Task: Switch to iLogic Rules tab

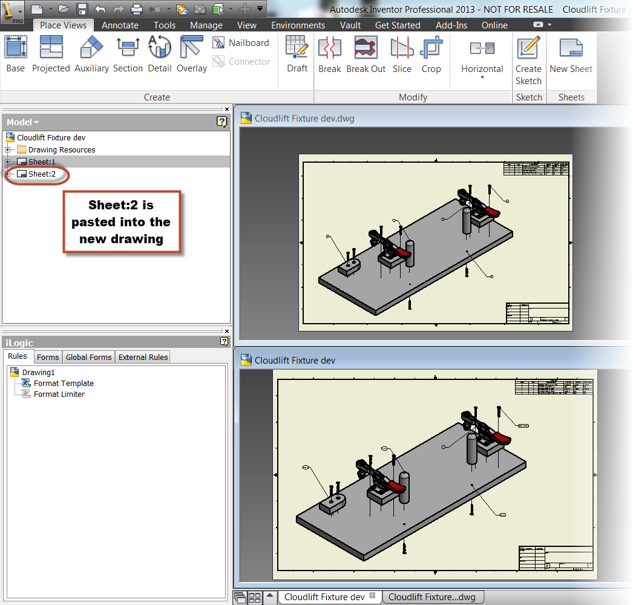Action: click(x=18, y=356)
